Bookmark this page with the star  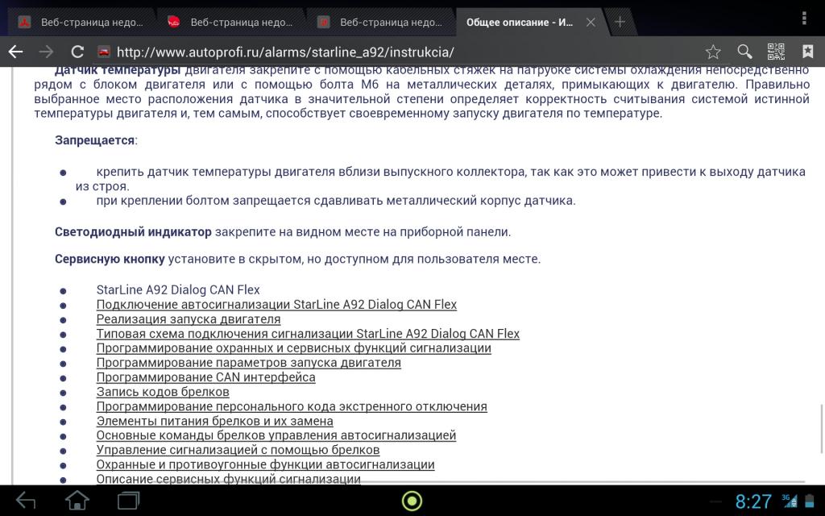click(x=713, y=52)
